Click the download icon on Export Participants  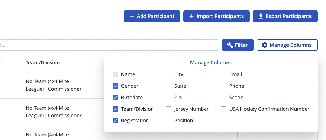click(261, 16)
